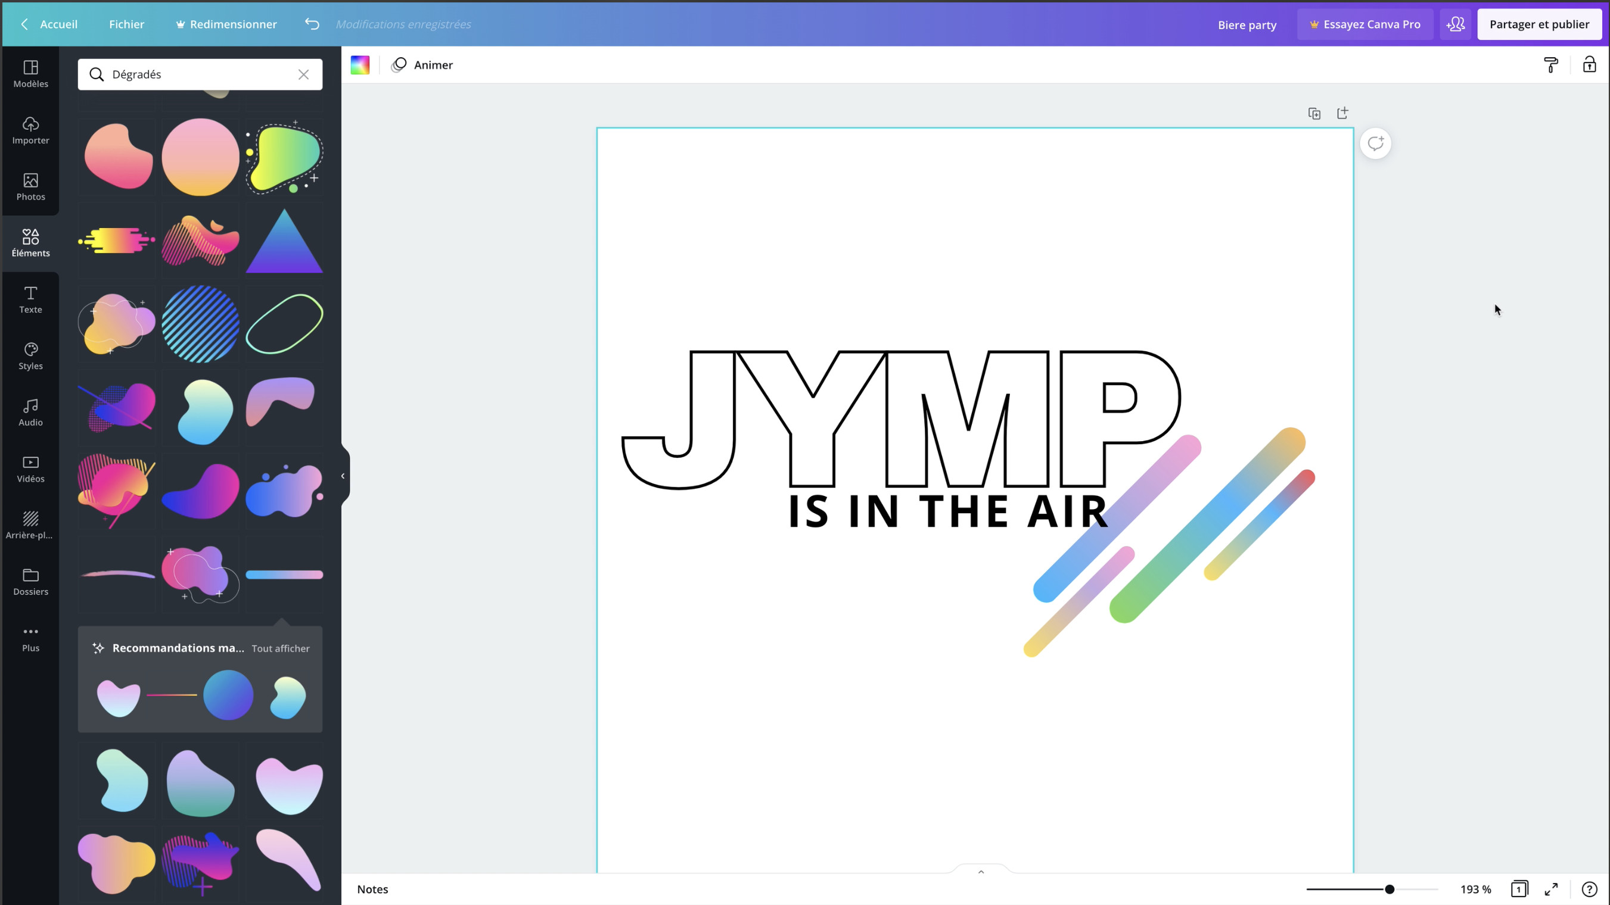
Task: Select the blue striped circle element
Action: click(x=200, y=323)
